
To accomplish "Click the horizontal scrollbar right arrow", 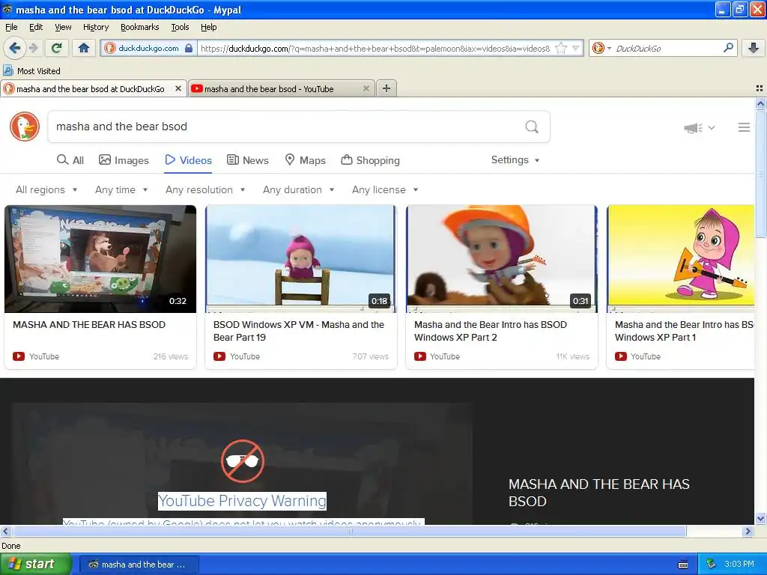I will point(748,532).
